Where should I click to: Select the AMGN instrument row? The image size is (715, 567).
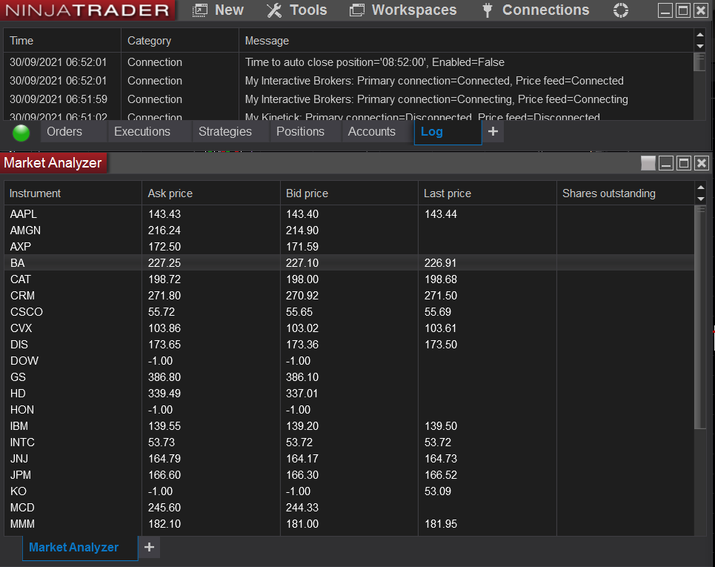(x=349, y=231)
